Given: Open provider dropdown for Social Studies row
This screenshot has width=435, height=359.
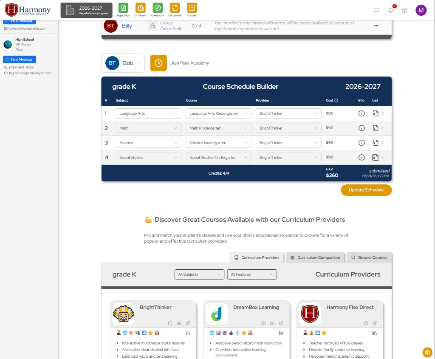Looking at the screenshot, I should [x=288, y=157].
